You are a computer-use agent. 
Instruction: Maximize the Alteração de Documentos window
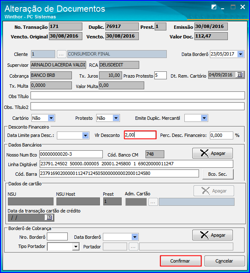pos(233,7)
